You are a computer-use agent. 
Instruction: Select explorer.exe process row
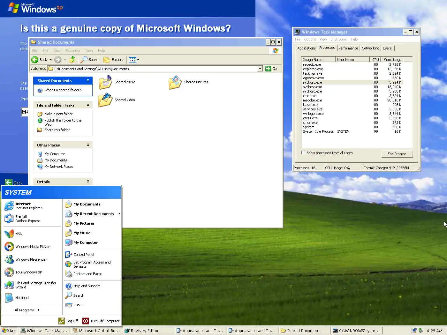point(352,69)
